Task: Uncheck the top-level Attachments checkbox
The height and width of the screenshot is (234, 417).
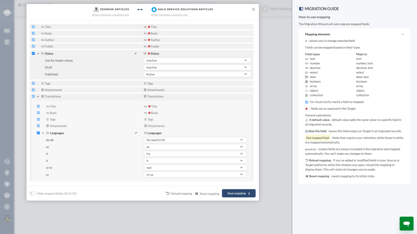Action: pos(33,90)
